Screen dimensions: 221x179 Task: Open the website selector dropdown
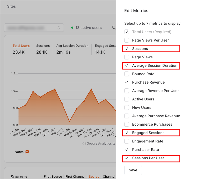(x=34, y=27)
